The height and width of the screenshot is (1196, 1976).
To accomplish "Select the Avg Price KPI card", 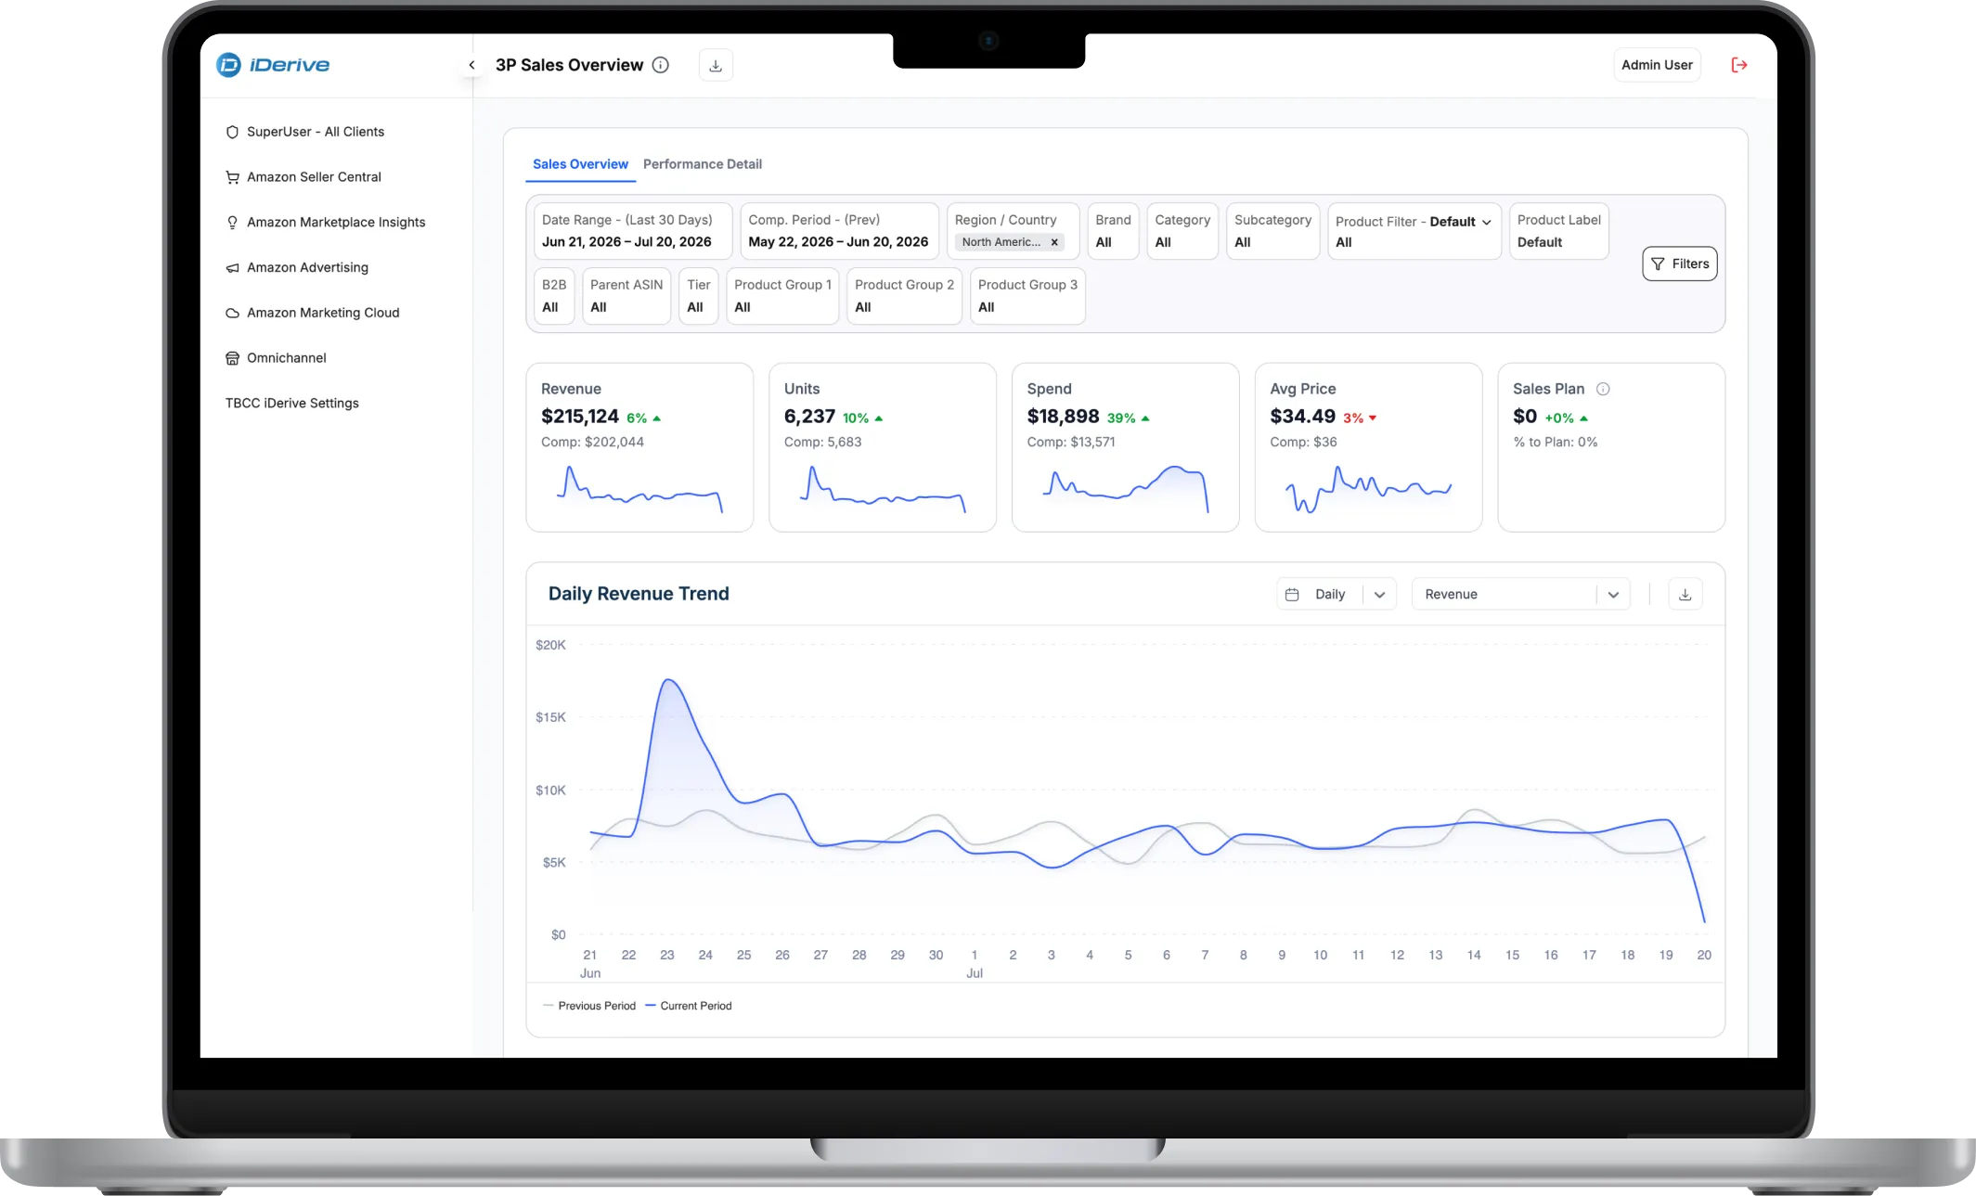I will [1368, 447].
